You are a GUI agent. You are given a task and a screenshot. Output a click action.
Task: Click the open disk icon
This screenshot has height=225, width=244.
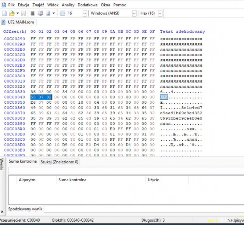tap(40, 13)
